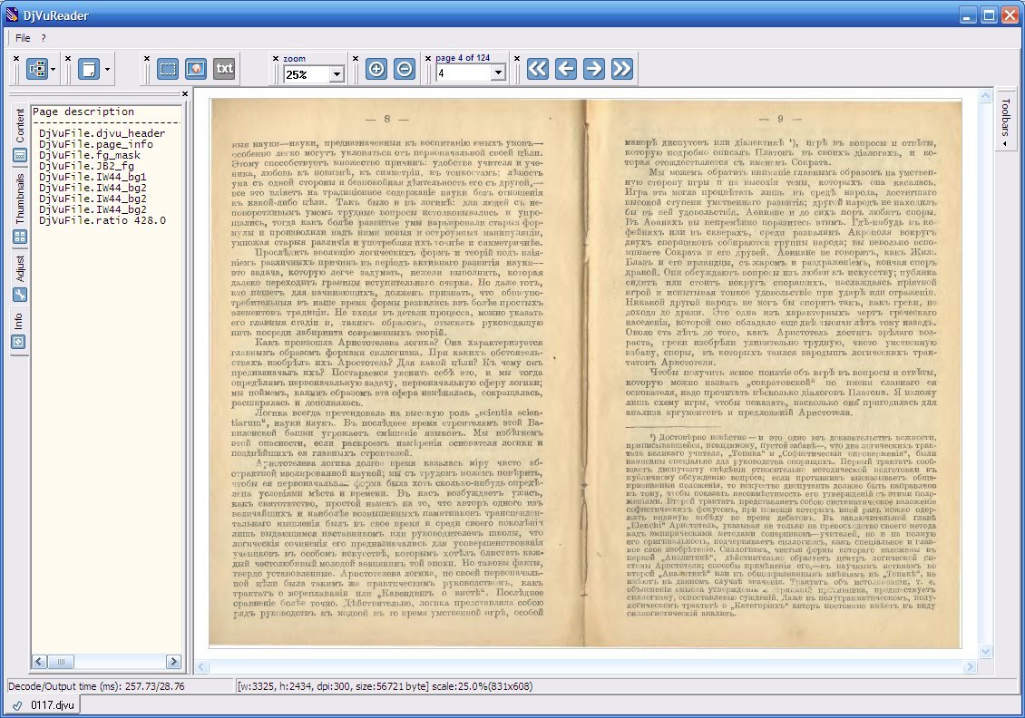The image size is (1025, 718).
Task: Click the image export toolbar icon
Action: point(195,69)
